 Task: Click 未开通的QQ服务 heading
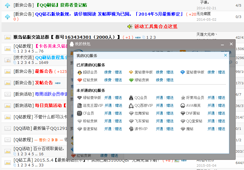click(x=91, y=91)
